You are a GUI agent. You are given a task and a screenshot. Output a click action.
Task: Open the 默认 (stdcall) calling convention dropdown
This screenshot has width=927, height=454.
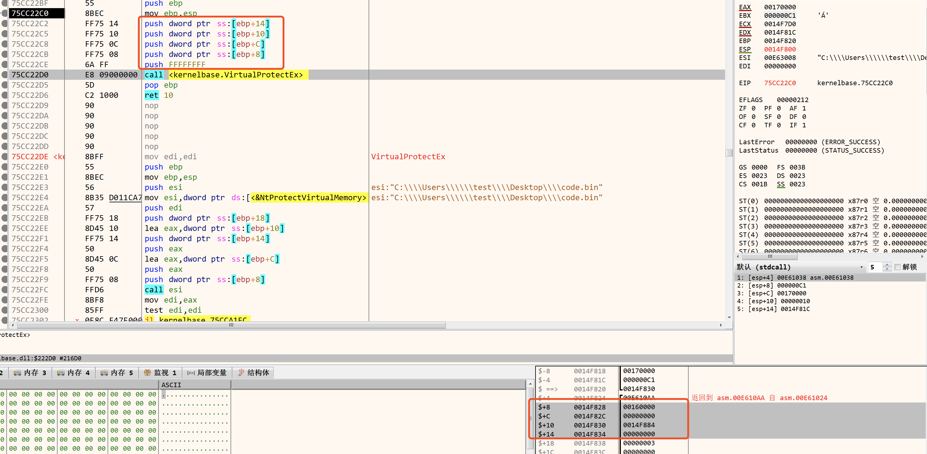pos(800,267)
